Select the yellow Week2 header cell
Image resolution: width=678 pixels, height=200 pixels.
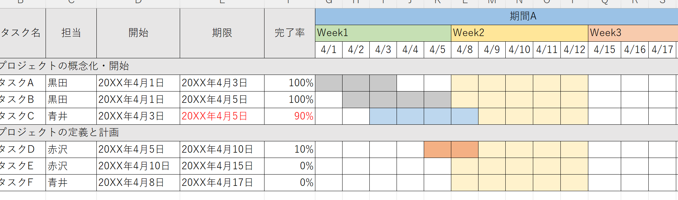[519, 33]
